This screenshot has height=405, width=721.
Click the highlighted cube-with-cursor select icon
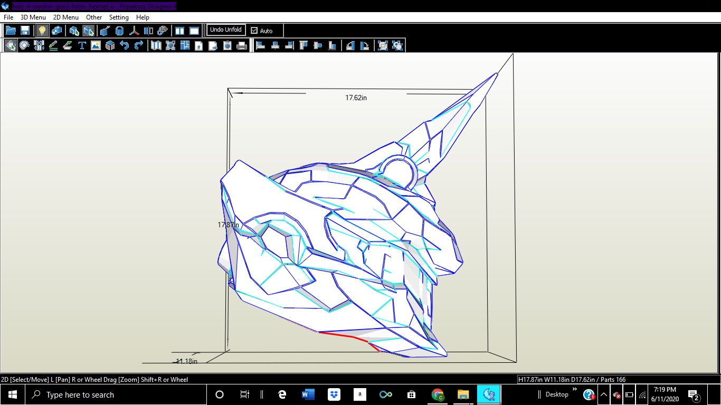point(89,31)
